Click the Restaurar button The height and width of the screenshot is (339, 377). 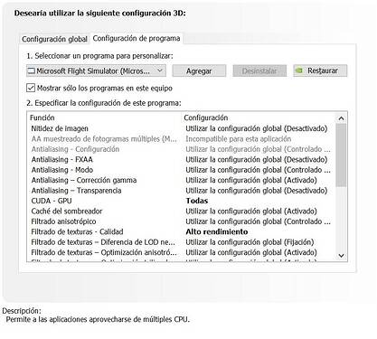coord(320,71)
